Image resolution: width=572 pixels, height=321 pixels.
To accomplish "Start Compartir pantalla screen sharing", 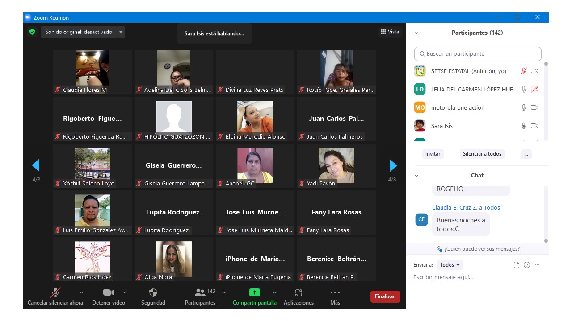I will coord(255,296).
